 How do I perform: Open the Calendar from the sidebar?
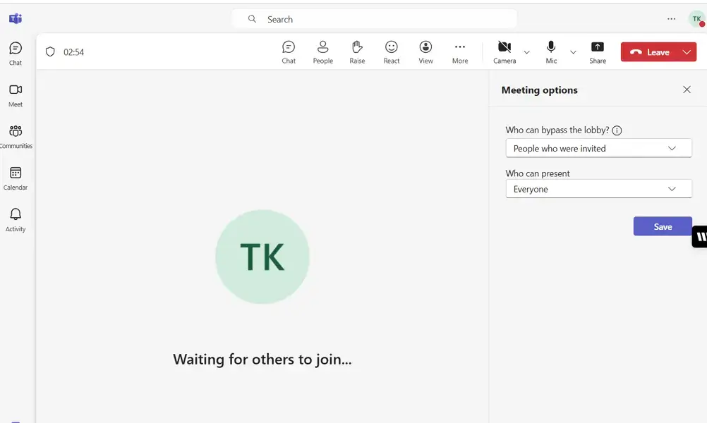[x=15, y=176]
